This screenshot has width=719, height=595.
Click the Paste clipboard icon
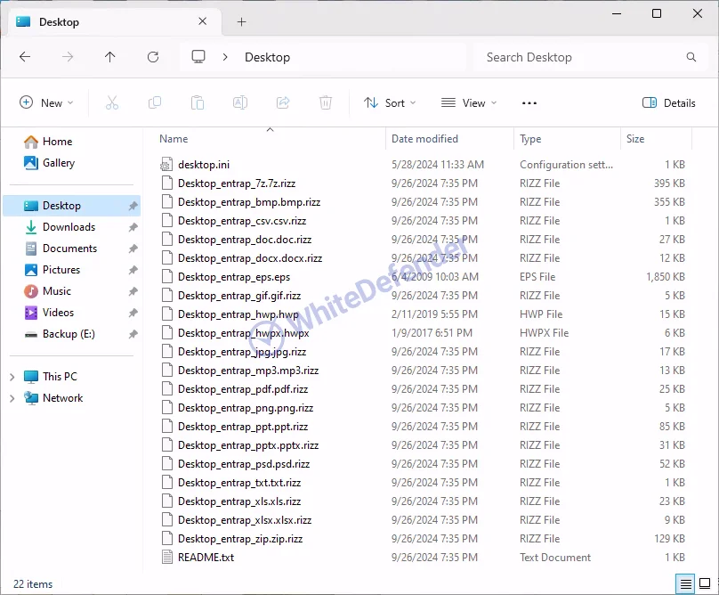198,103
